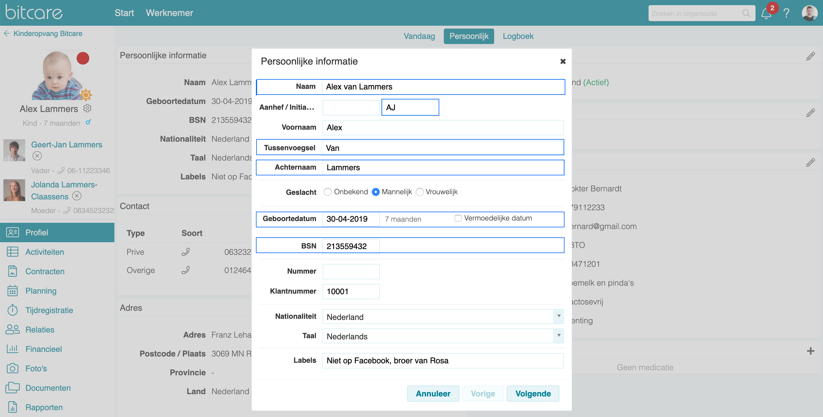This screenshot has width=823, height=417.
Task: Click the empty Aanhef input field
Action: 351,107
